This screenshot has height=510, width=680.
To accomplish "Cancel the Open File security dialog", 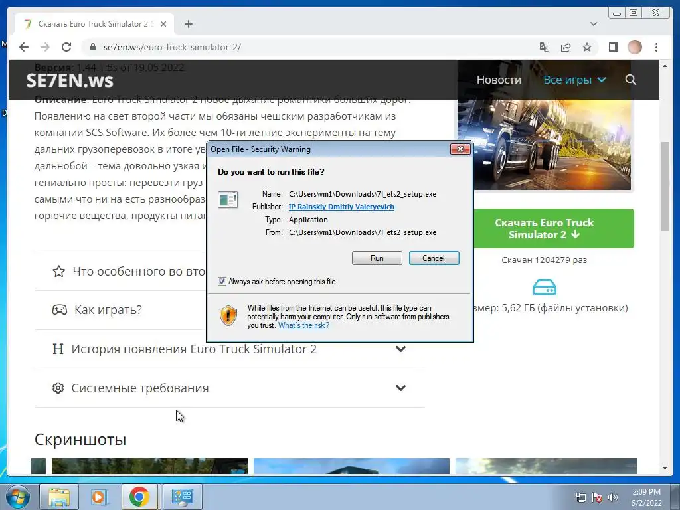I will (x=434, y=258).
